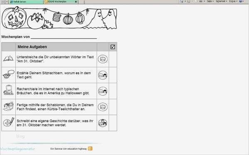Screen dimensions: 249x155
Task: Click the work-form icon in the Unterstreiche row
Action: 103,59
